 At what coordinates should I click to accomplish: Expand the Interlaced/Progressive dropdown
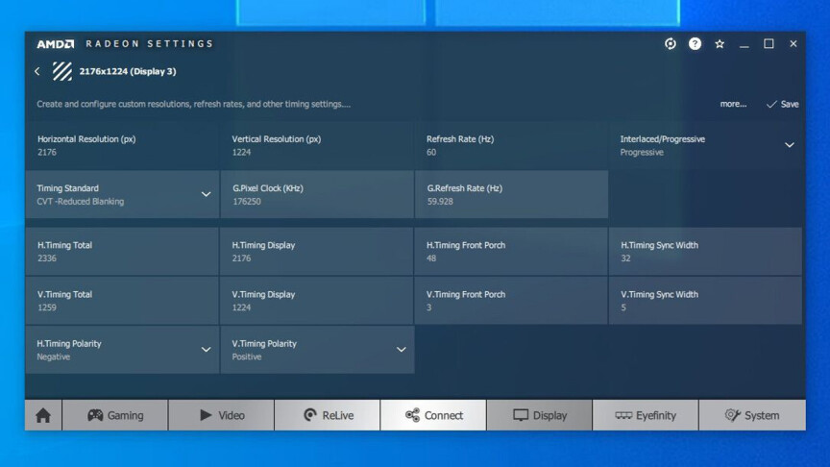(x=789, y=145)
